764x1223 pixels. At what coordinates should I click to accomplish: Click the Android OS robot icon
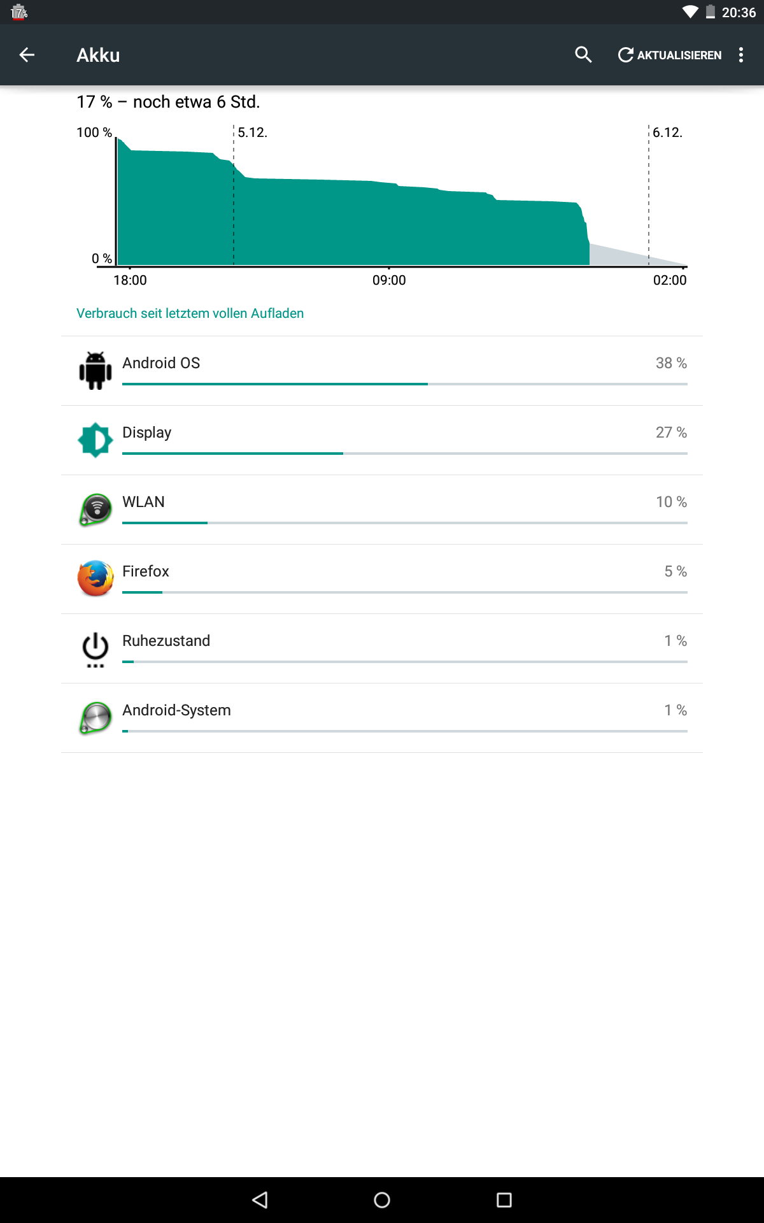94,370
